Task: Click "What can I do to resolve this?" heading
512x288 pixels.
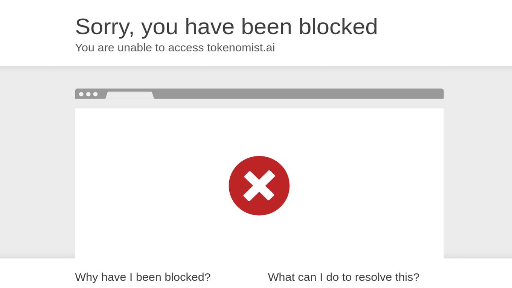Action: [x=344, y=277]
